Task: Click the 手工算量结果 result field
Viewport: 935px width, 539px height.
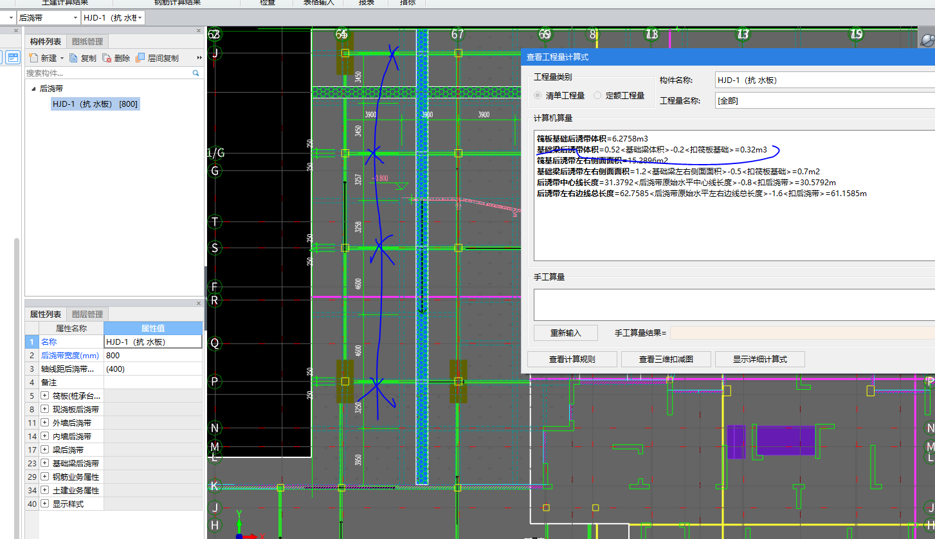Action: pos(802,333)
